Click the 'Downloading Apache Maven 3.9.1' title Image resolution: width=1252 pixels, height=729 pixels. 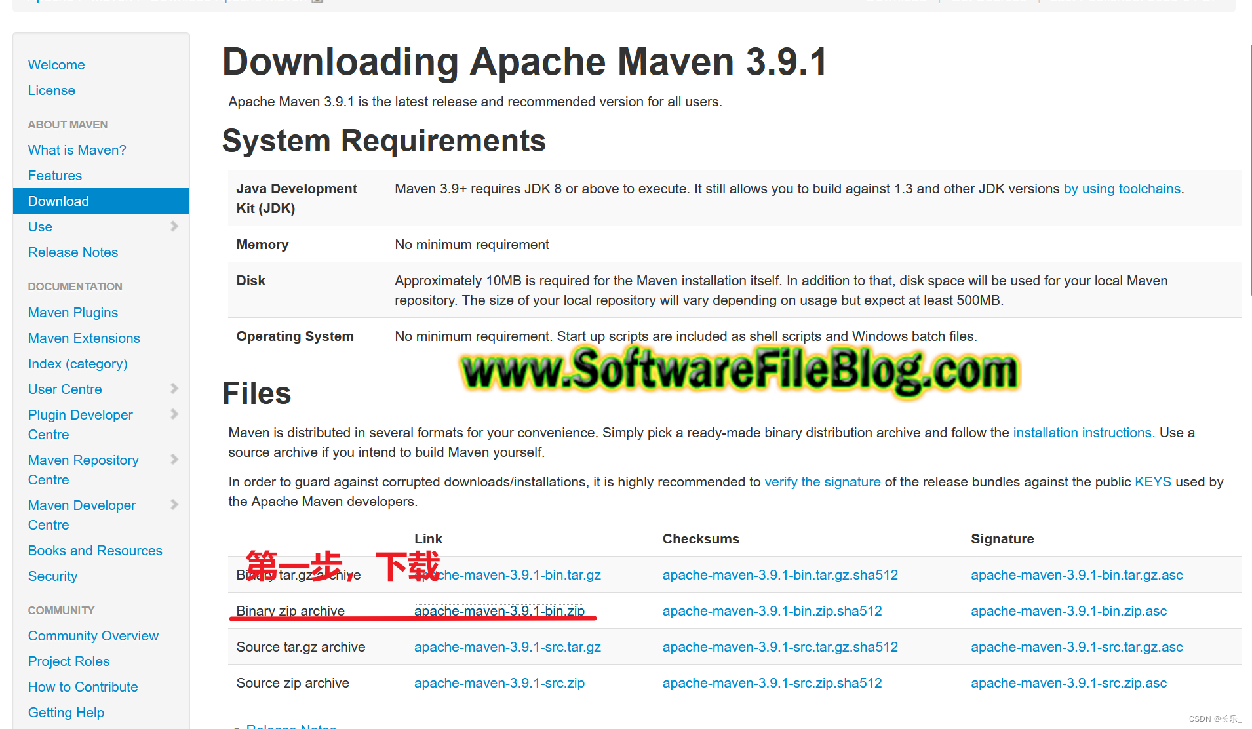click(524, 62)
